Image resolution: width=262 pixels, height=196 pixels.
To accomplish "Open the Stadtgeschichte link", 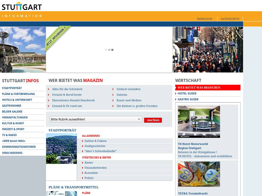I will [95, 146].
